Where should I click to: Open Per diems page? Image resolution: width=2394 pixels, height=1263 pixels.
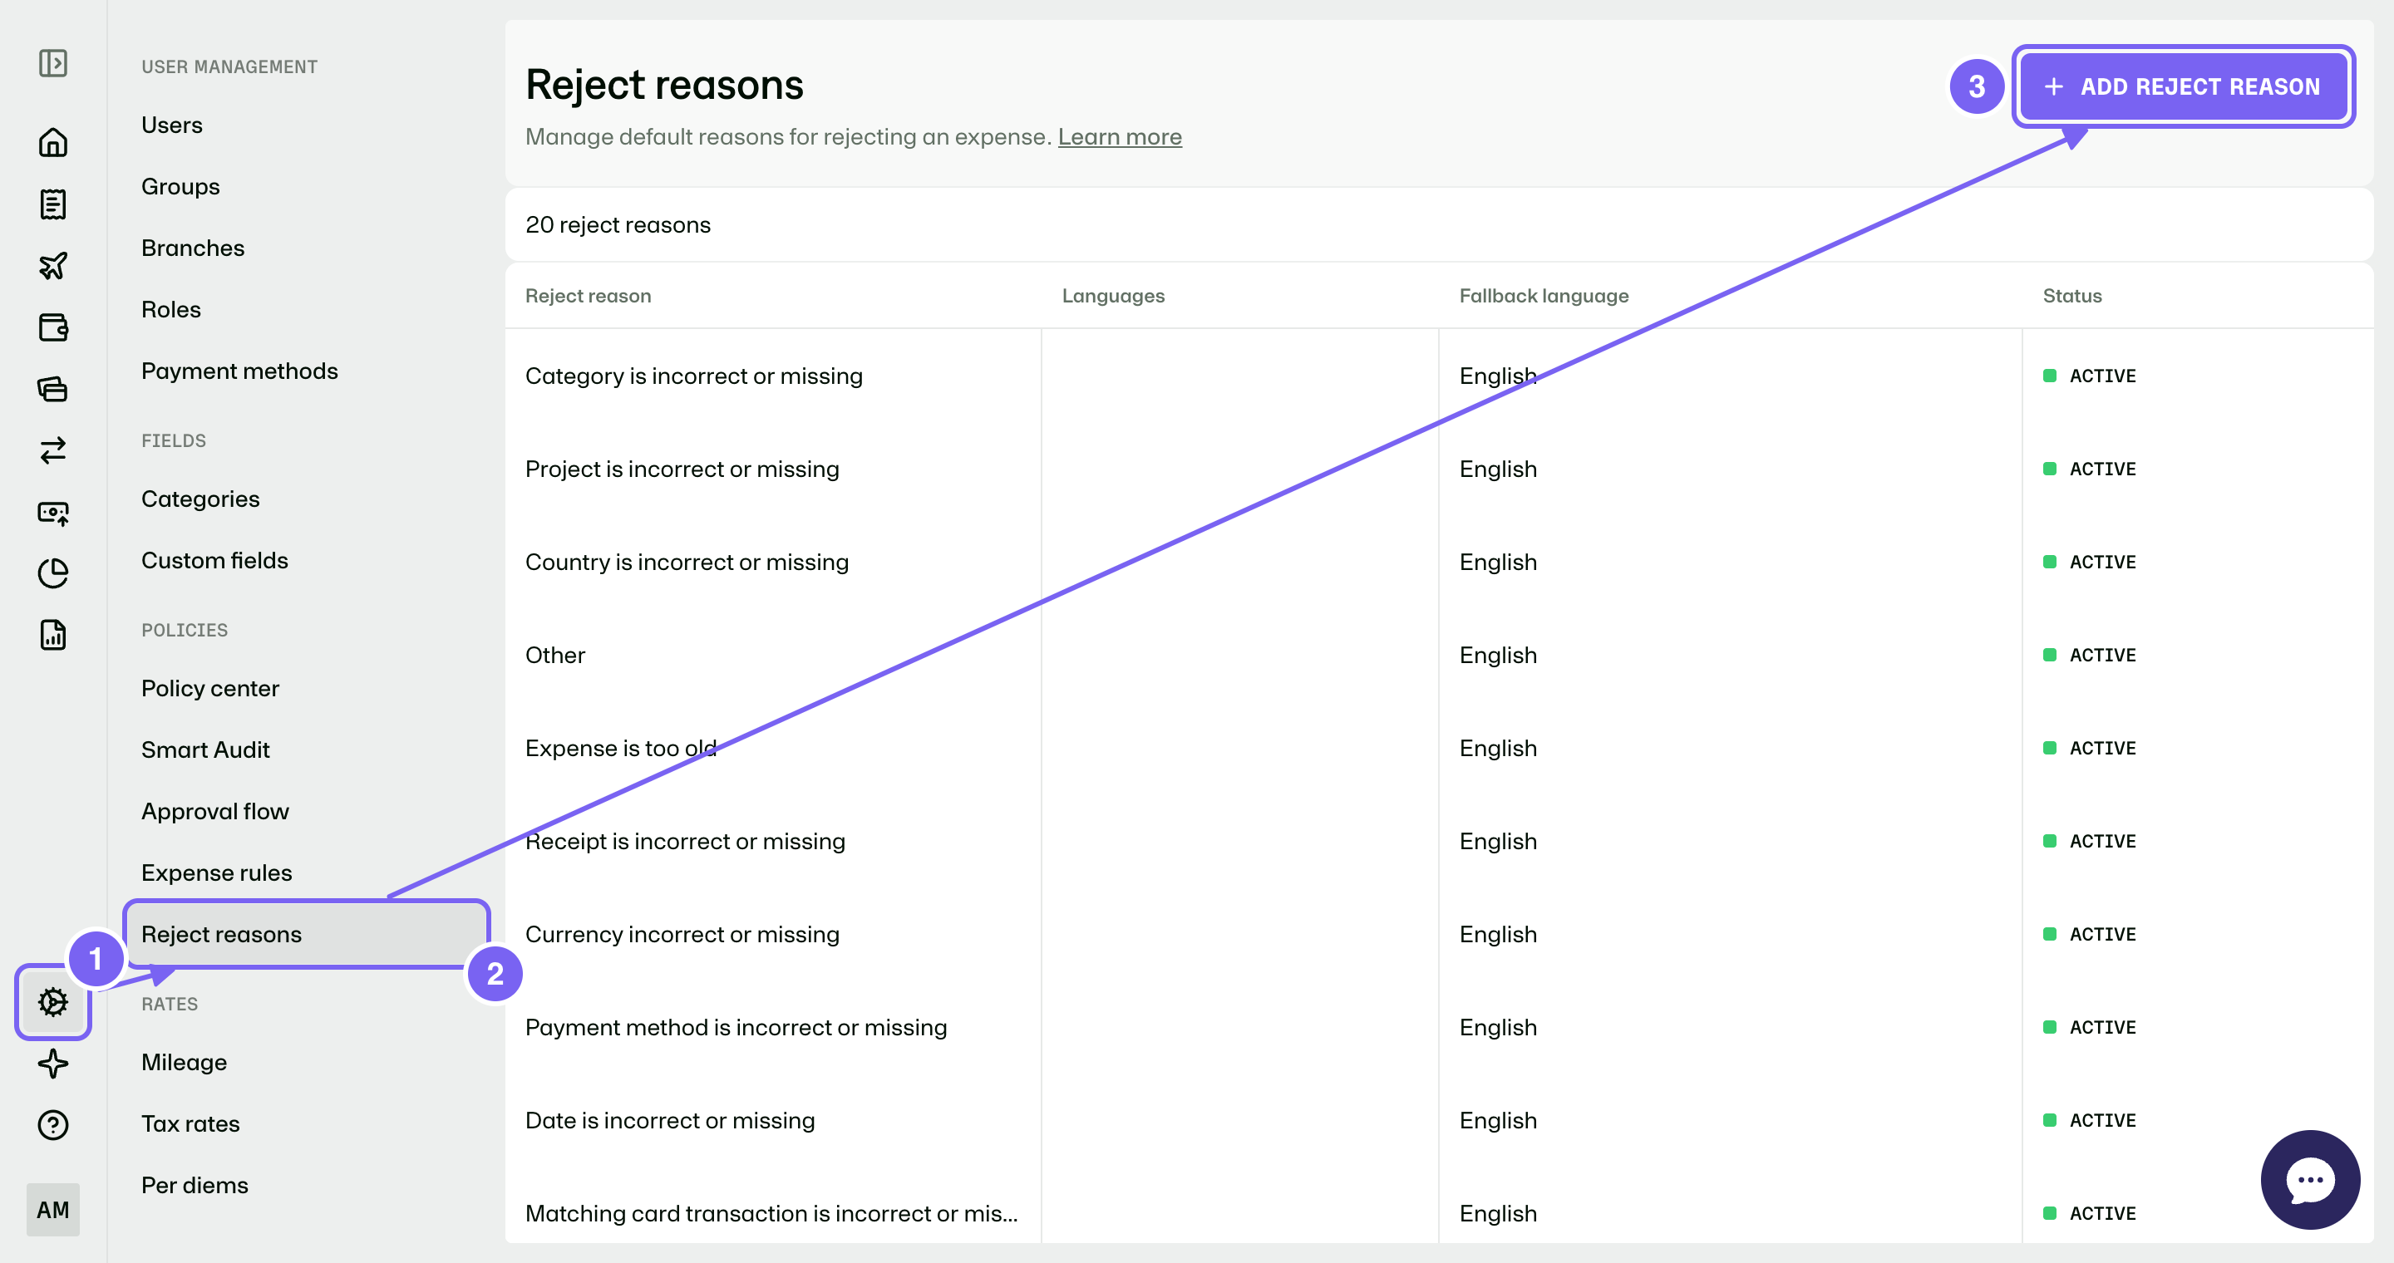click(195, 1185)
